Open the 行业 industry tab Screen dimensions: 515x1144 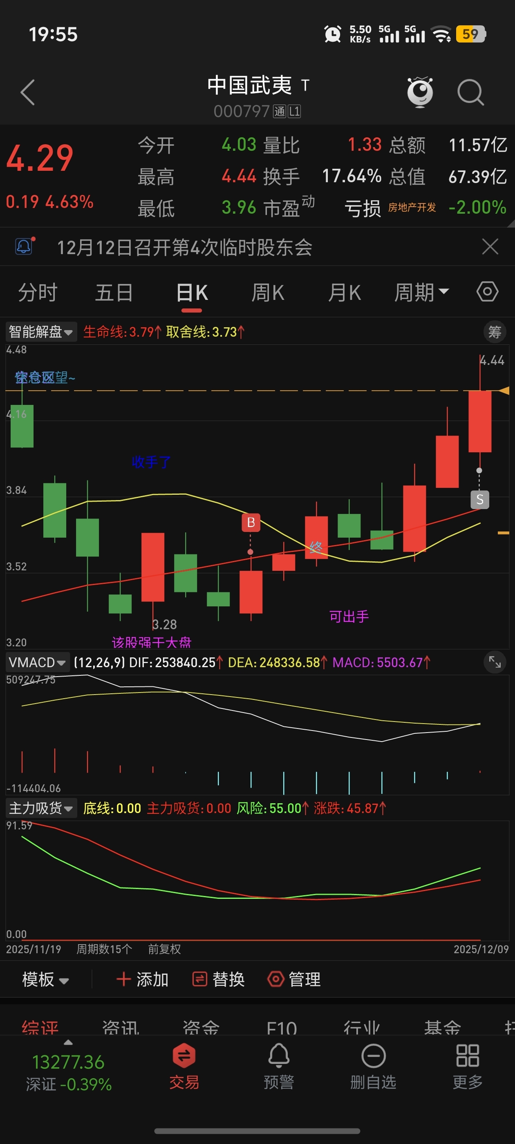click(362, 1028)
